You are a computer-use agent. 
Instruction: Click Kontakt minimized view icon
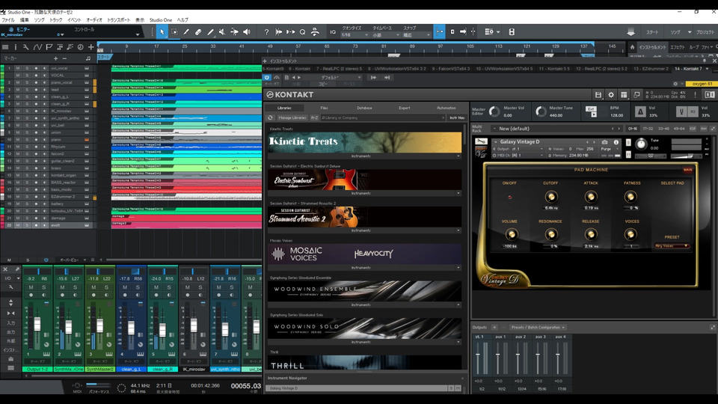point(636,95)
